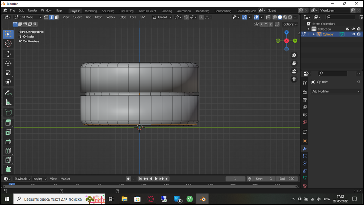Click the zoom magnifier viewport icon
The image size is (364, 205).
(x=294, y=55)
